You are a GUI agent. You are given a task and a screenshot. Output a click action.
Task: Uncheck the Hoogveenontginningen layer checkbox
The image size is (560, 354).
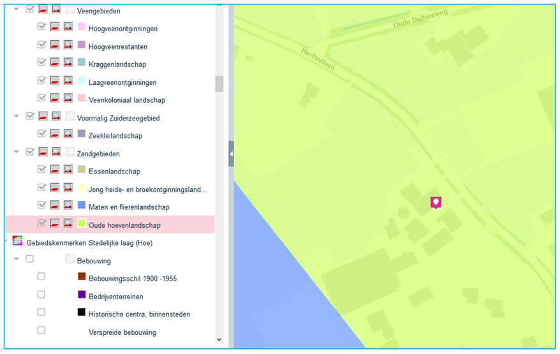point(41,27)
